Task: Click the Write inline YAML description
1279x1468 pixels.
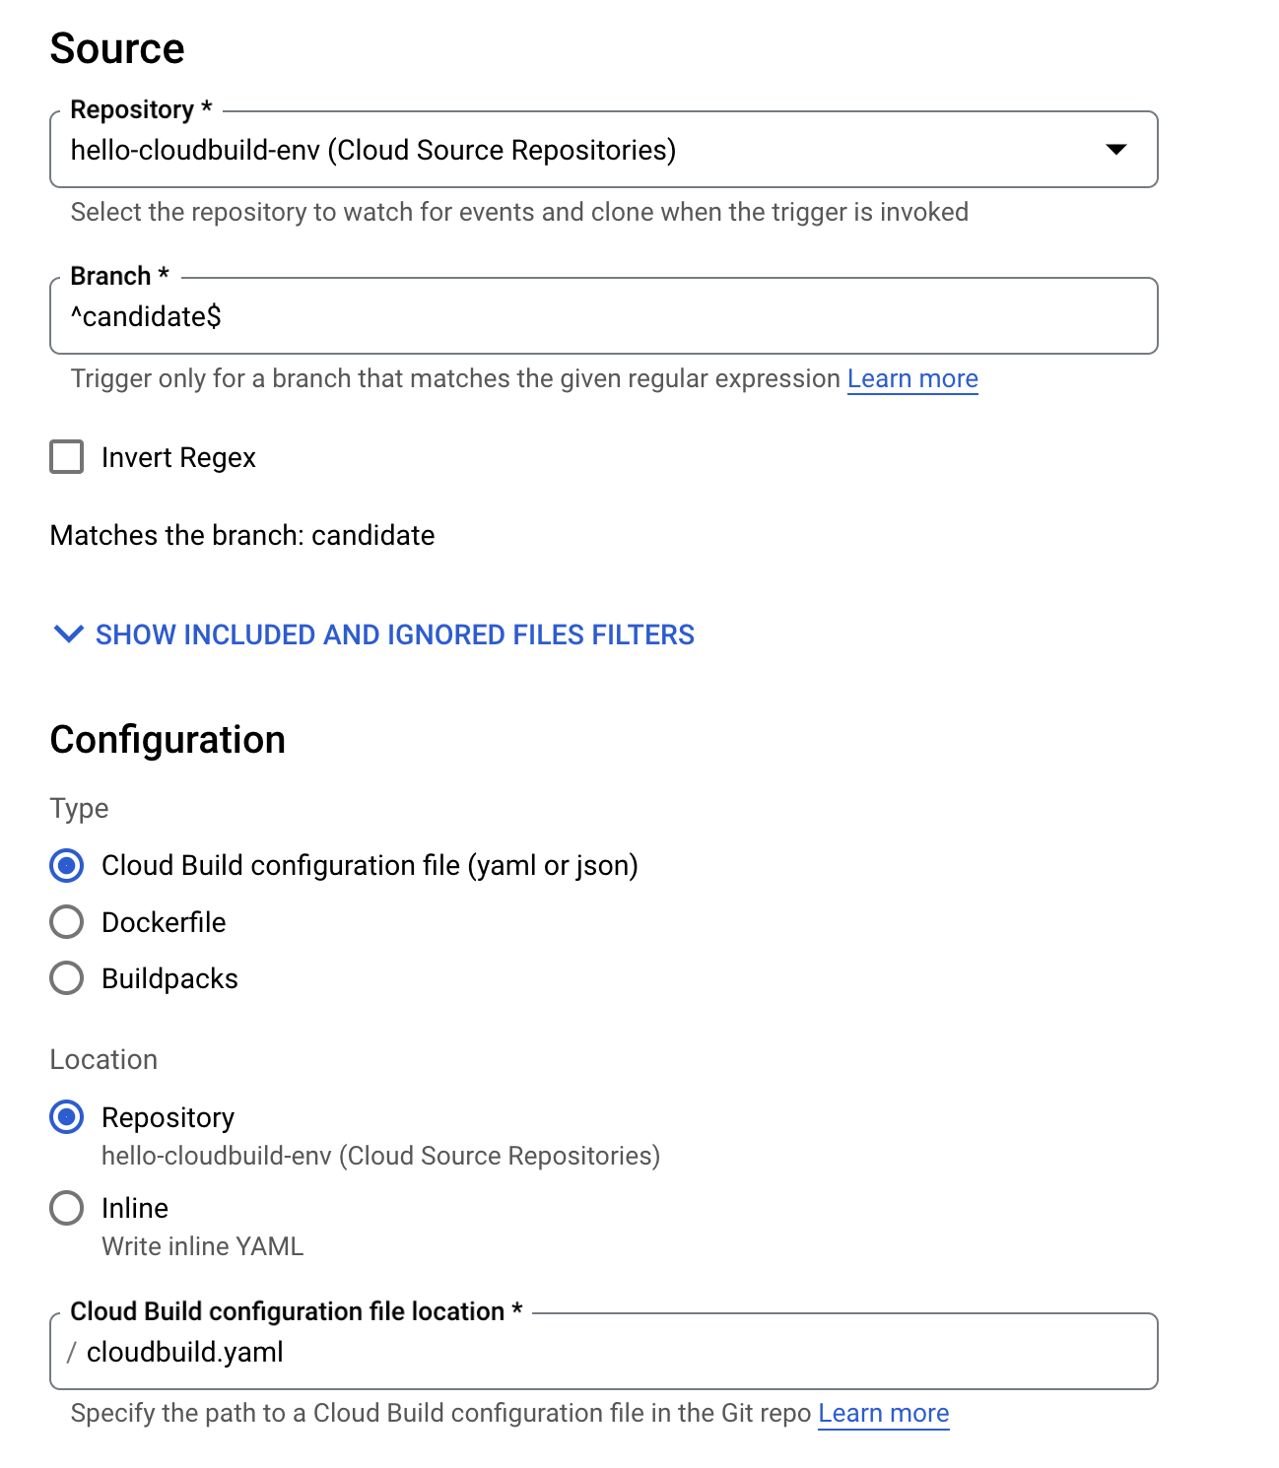Action: pyautogui.click(x=202, y=1246)
